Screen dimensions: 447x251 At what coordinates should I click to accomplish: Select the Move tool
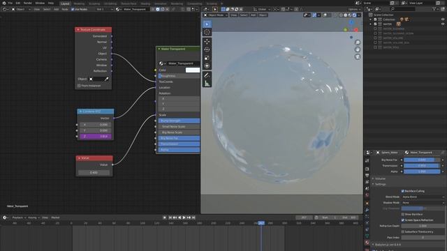(x=207, y=42)
